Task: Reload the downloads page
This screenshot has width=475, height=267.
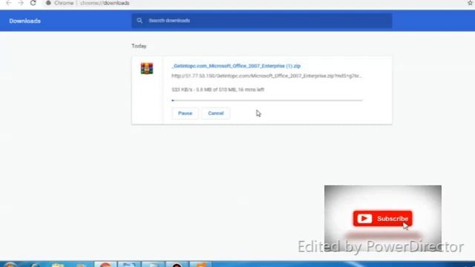Action: click(x=33, y=3)
